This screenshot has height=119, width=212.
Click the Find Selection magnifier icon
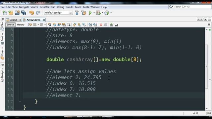[x=50, y=25]
